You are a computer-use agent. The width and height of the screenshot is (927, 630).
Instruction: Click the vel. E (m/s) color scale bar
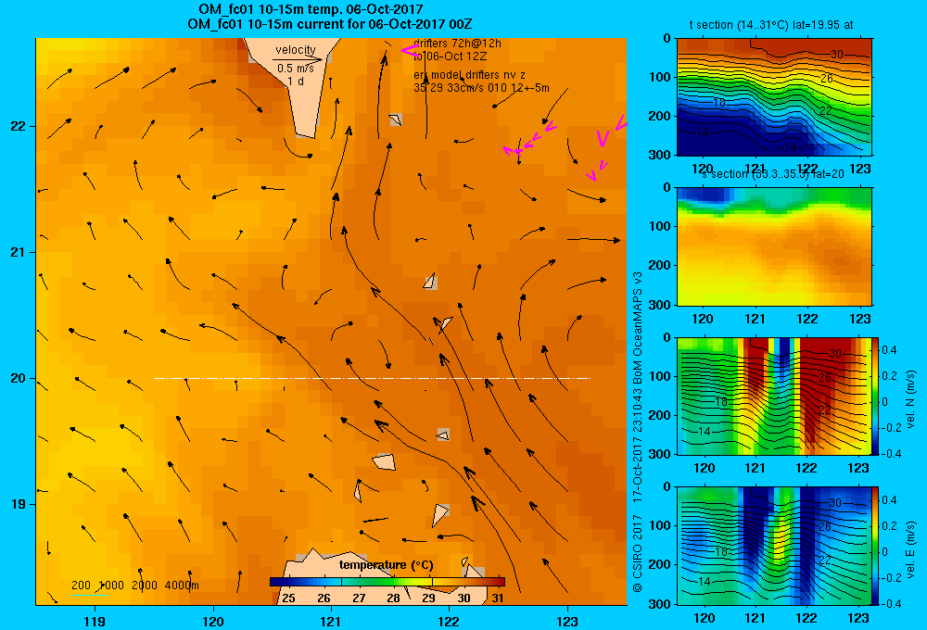[876, 546]
